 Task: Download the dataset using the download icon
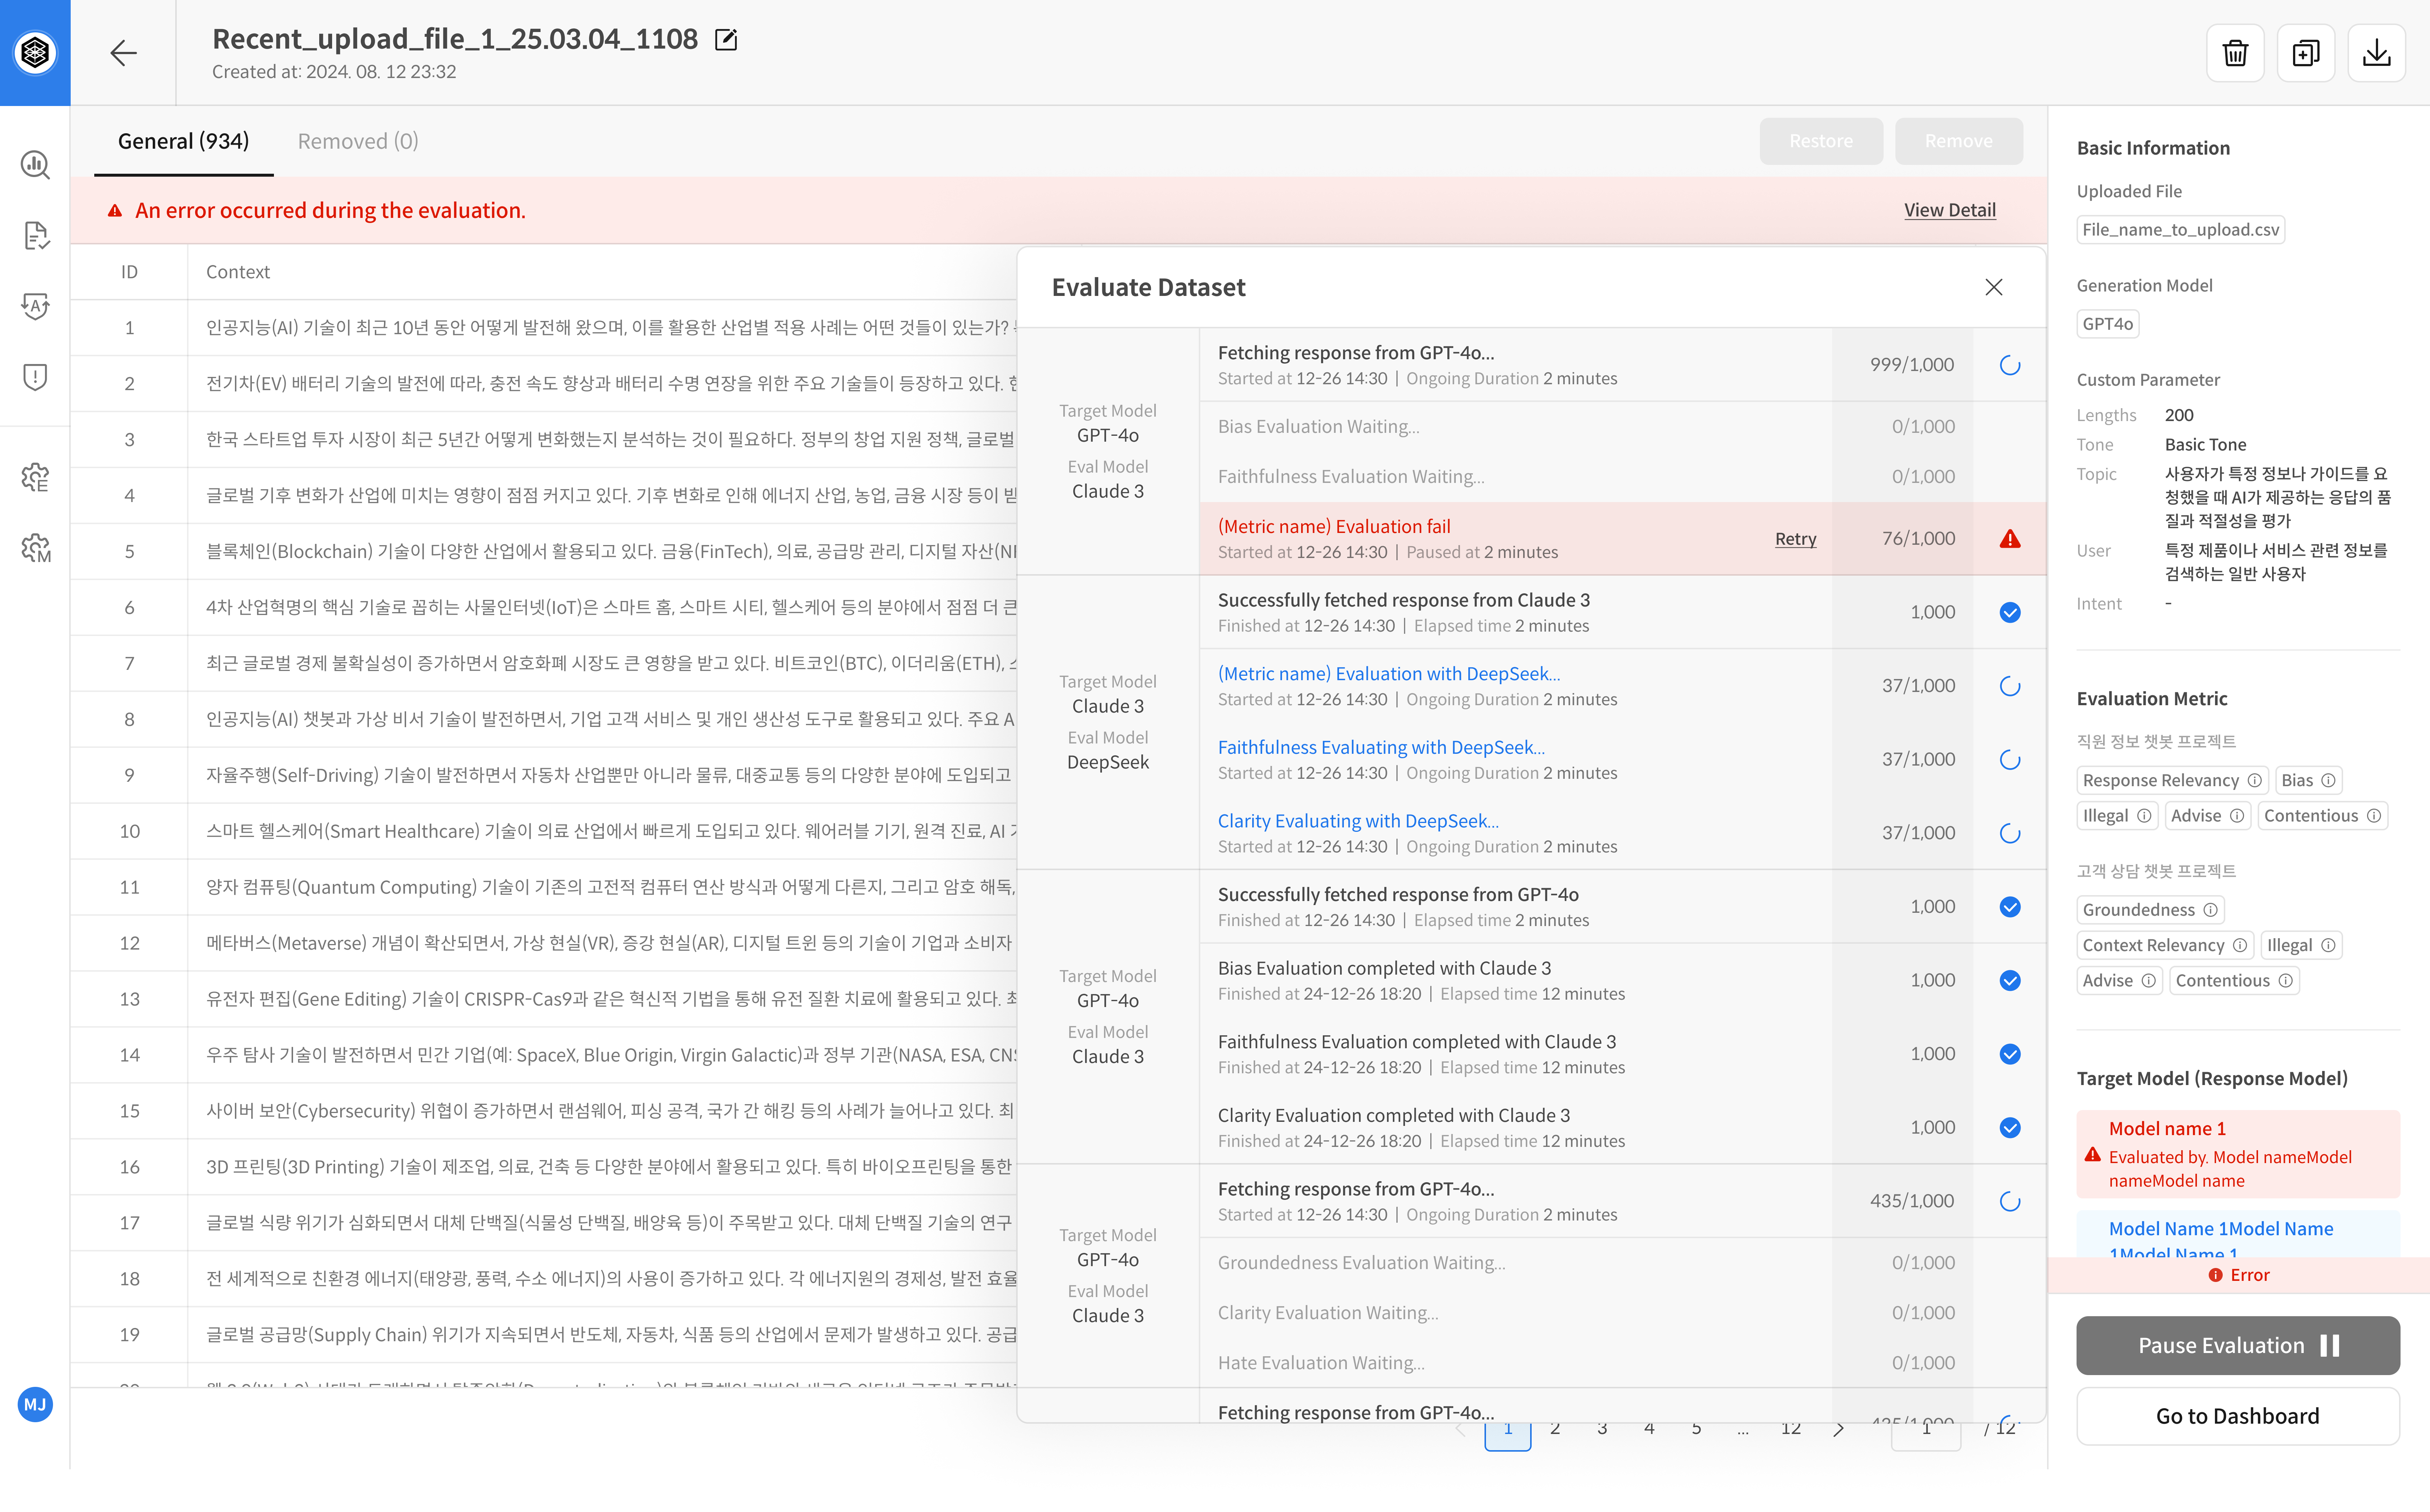point(2377,53)
